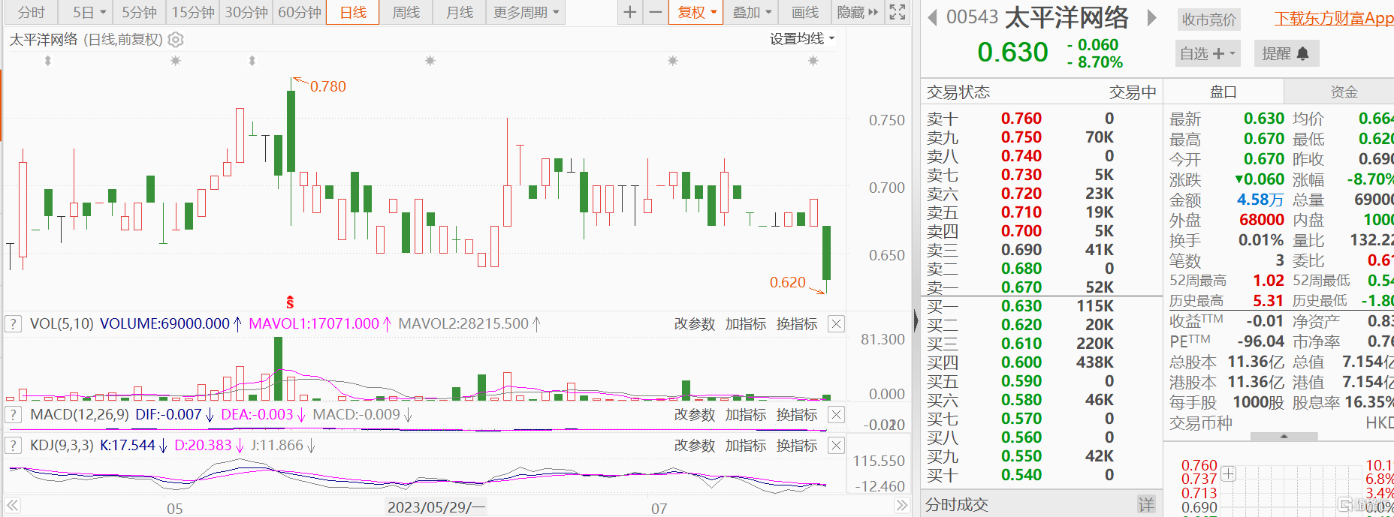Click 改参数 in MACD panel
The height and width of the screenshot is (517, 1394).
click(694, 414)
